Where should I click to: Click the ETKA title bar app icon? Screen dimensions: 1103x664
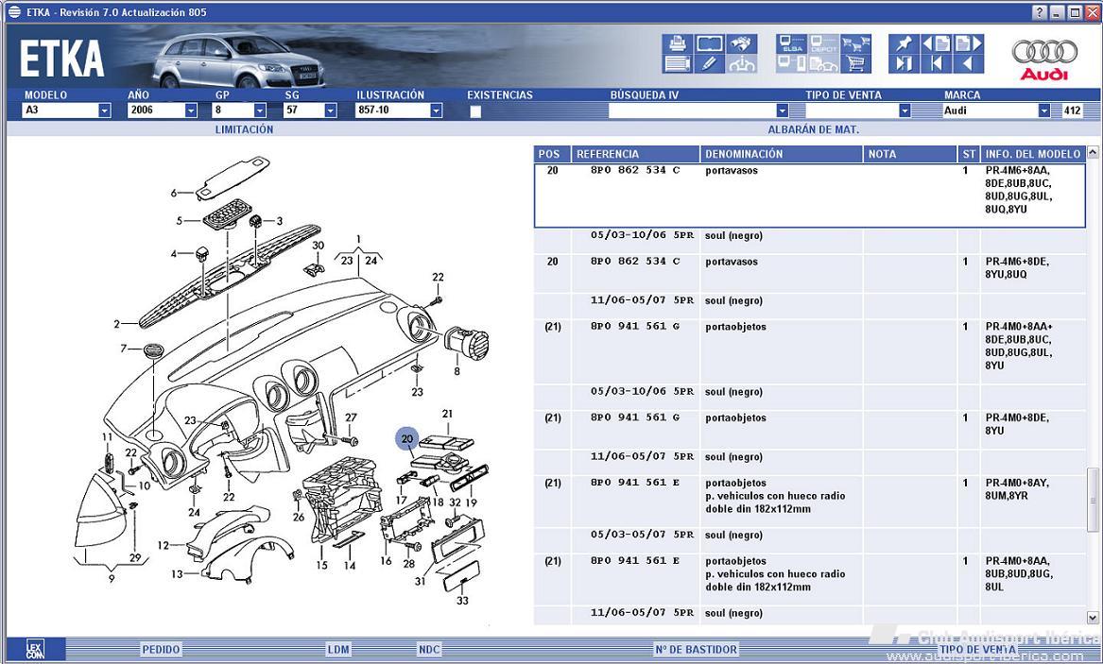13,12
